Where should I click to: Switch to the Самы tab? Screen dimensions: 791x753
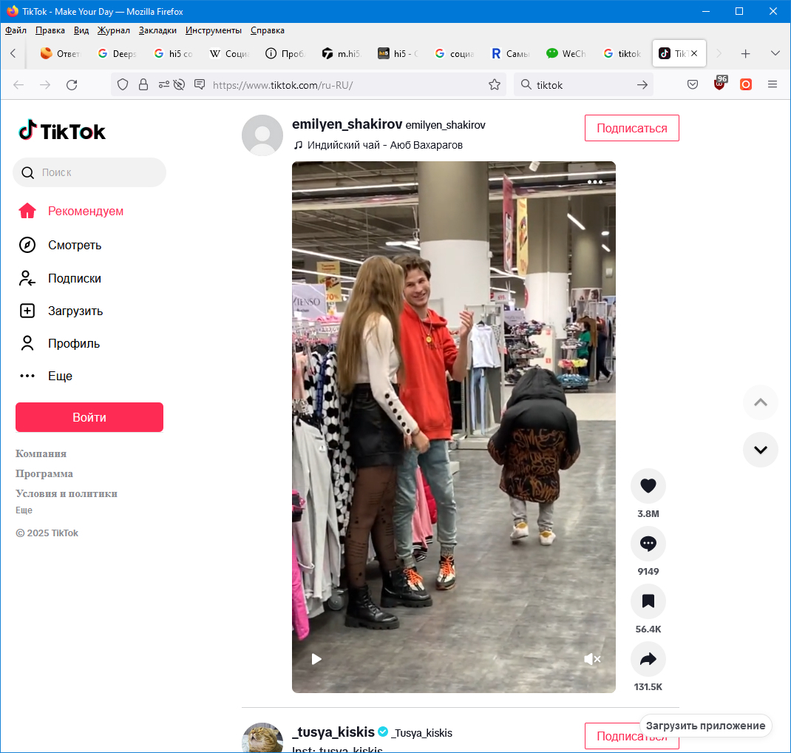[x=511, y=53]
